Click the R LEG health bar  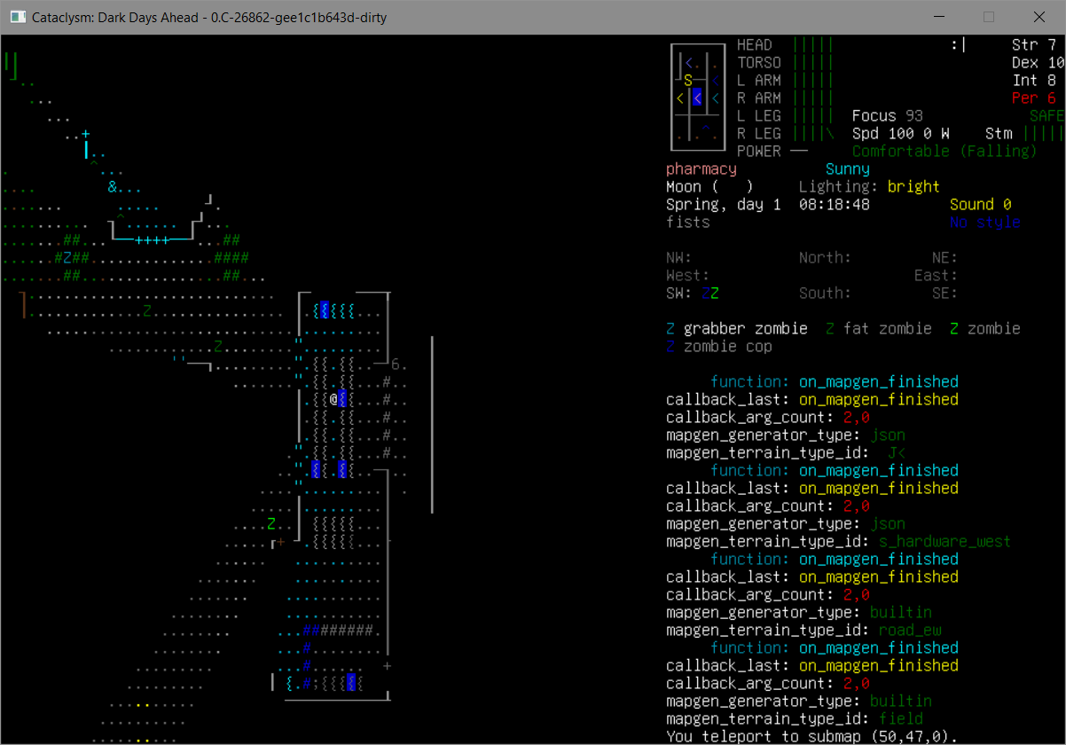tap(812, 133)
